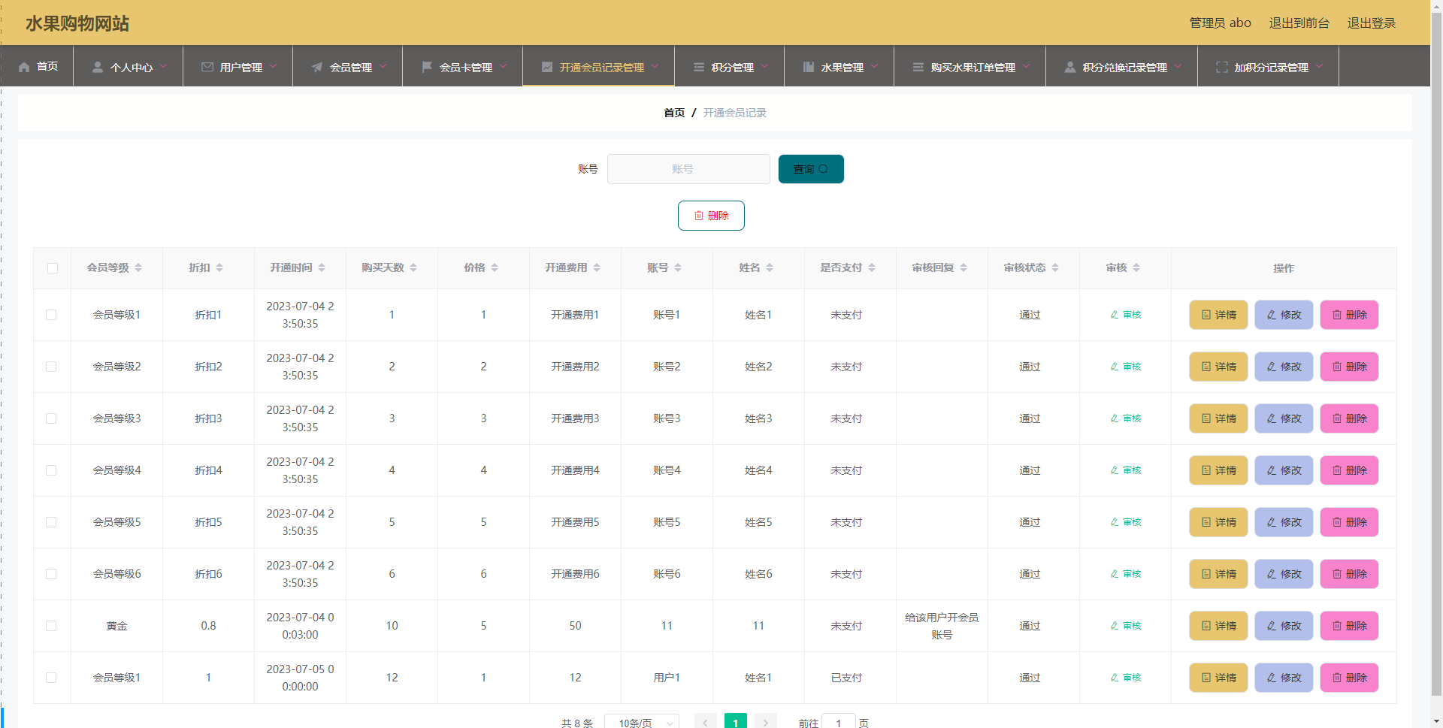Click the person icon for 个人中心
The height and width of the screenshot is (728, 1443).
[x=98, y=67]
